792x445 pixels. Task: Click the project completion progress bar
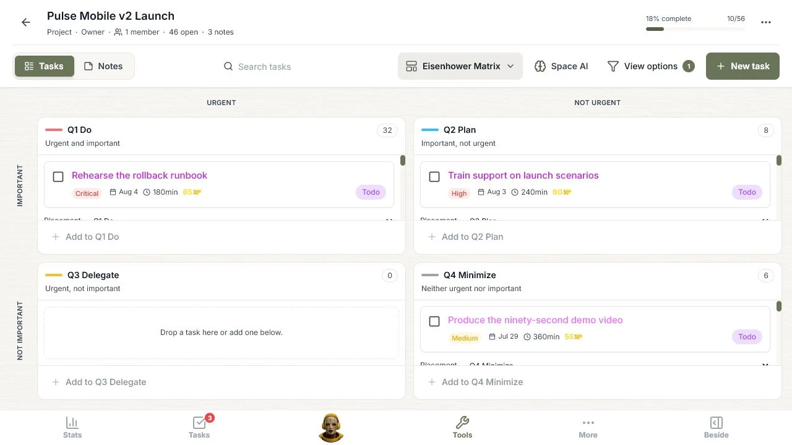[x=695, y=29]
